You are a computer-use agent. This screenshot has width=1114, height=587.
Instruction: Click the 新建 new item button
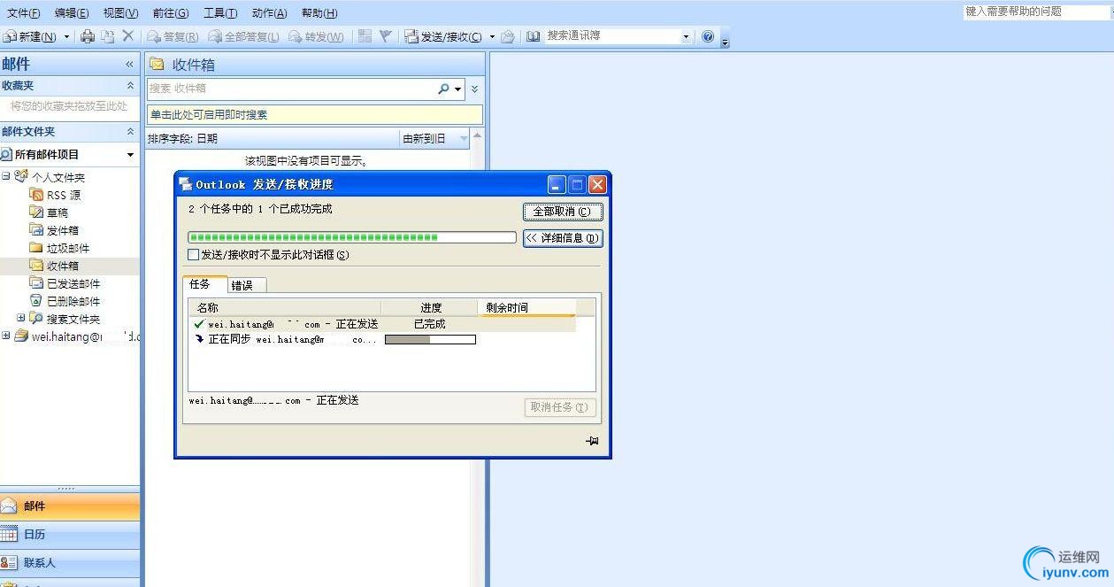click(x=30, y=36)
